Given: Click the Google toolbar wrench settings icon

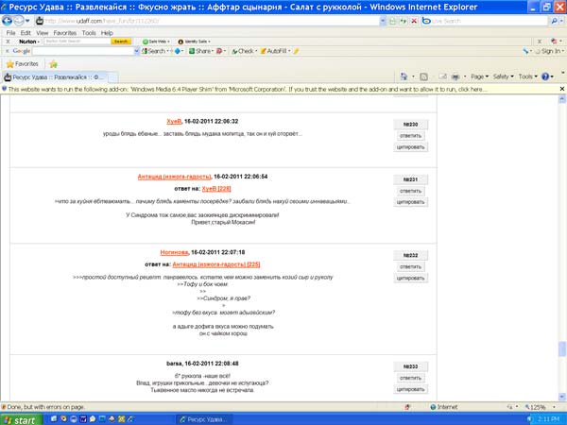Looking at the screenshot, I should tap(525, 51).
